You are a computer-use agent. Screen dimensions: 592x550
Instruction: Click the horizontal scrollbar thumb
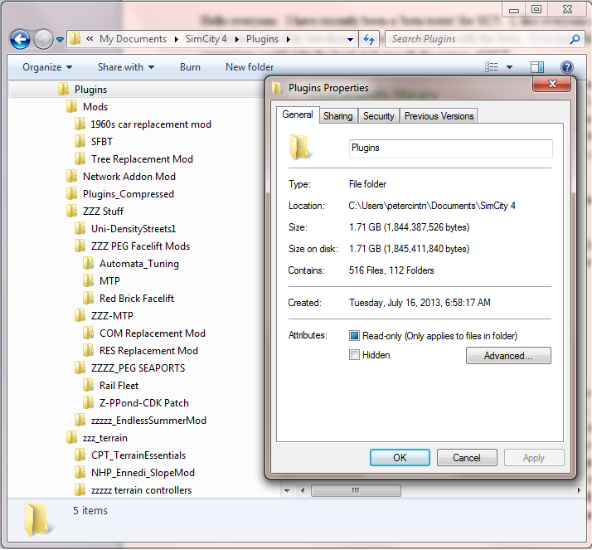tap(356, 491)
